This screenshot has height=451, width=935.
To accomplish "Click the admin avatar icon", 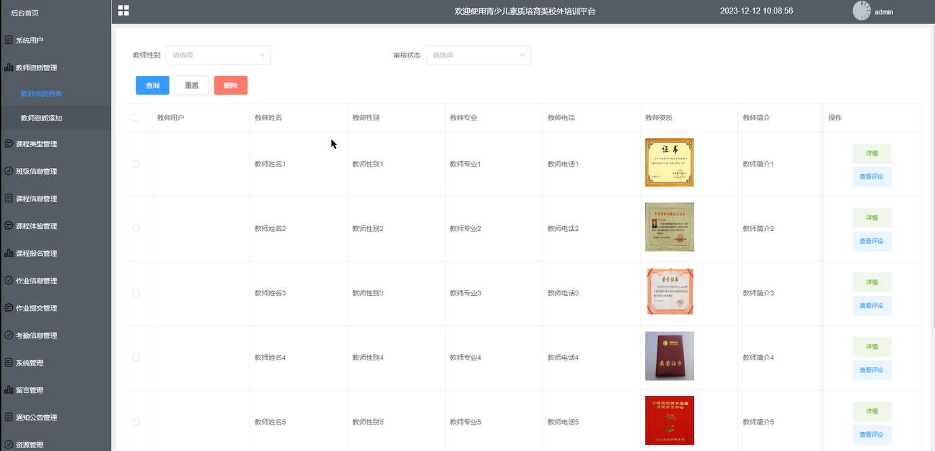I will tap(861, 11).
